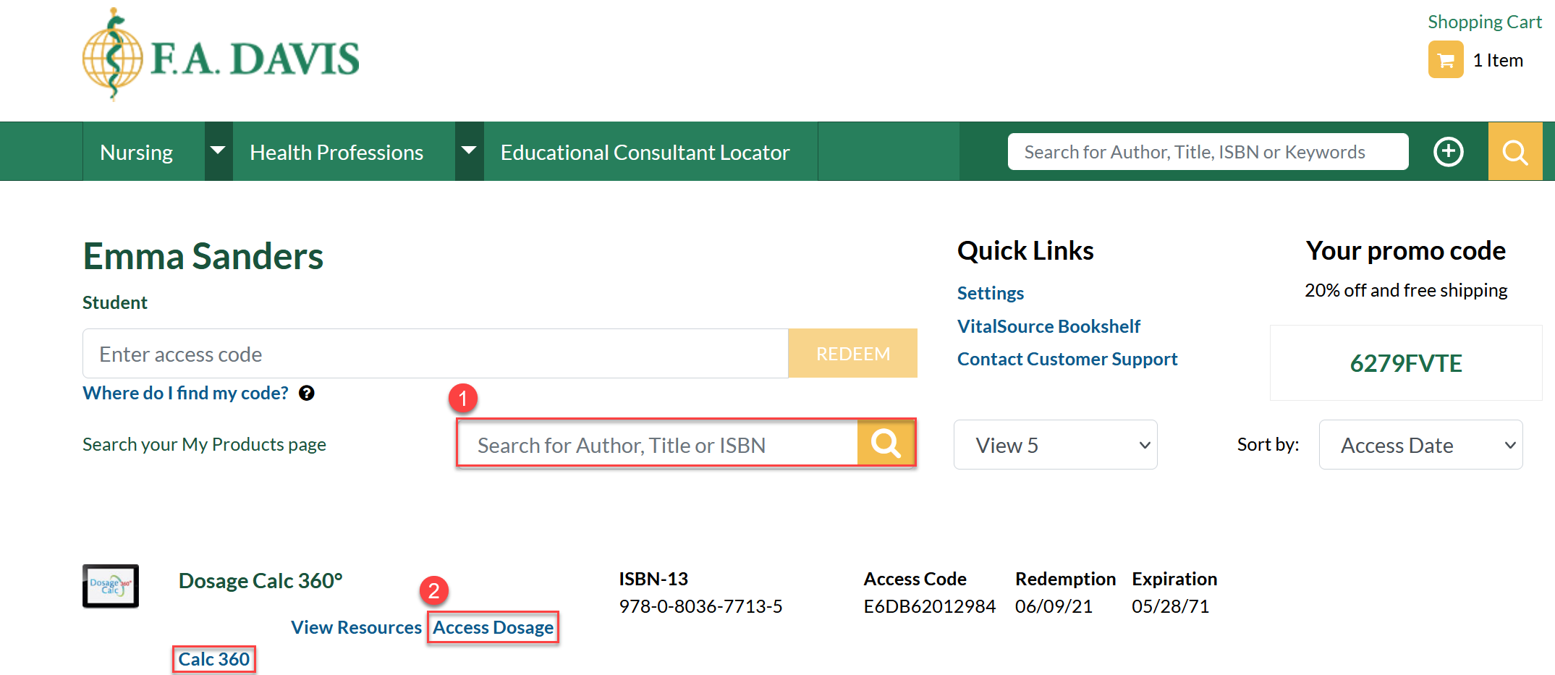
Task: Click the redemption date 06/09/21
Action: [1054, 606]
